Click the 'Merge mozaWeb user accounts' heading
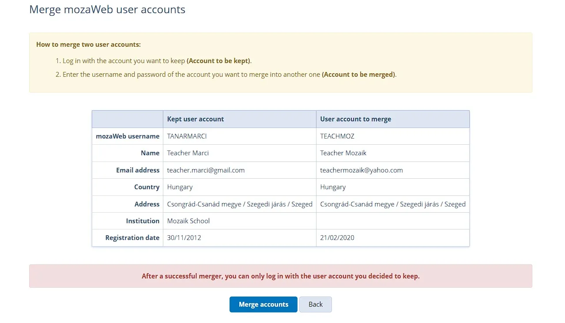The image size is (565, 323). click(107, 9)
